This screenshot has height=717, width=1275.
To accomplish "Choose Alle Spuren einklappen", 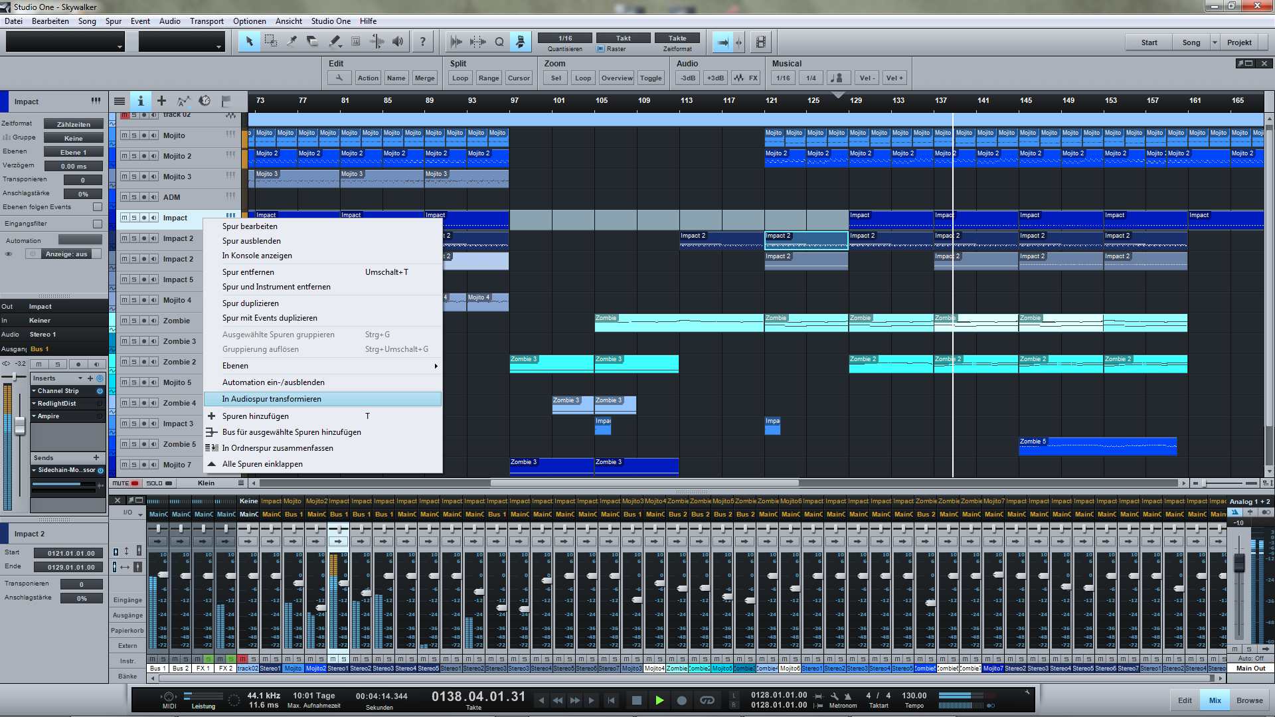I will pyautogui.click(x=323, y=464).
